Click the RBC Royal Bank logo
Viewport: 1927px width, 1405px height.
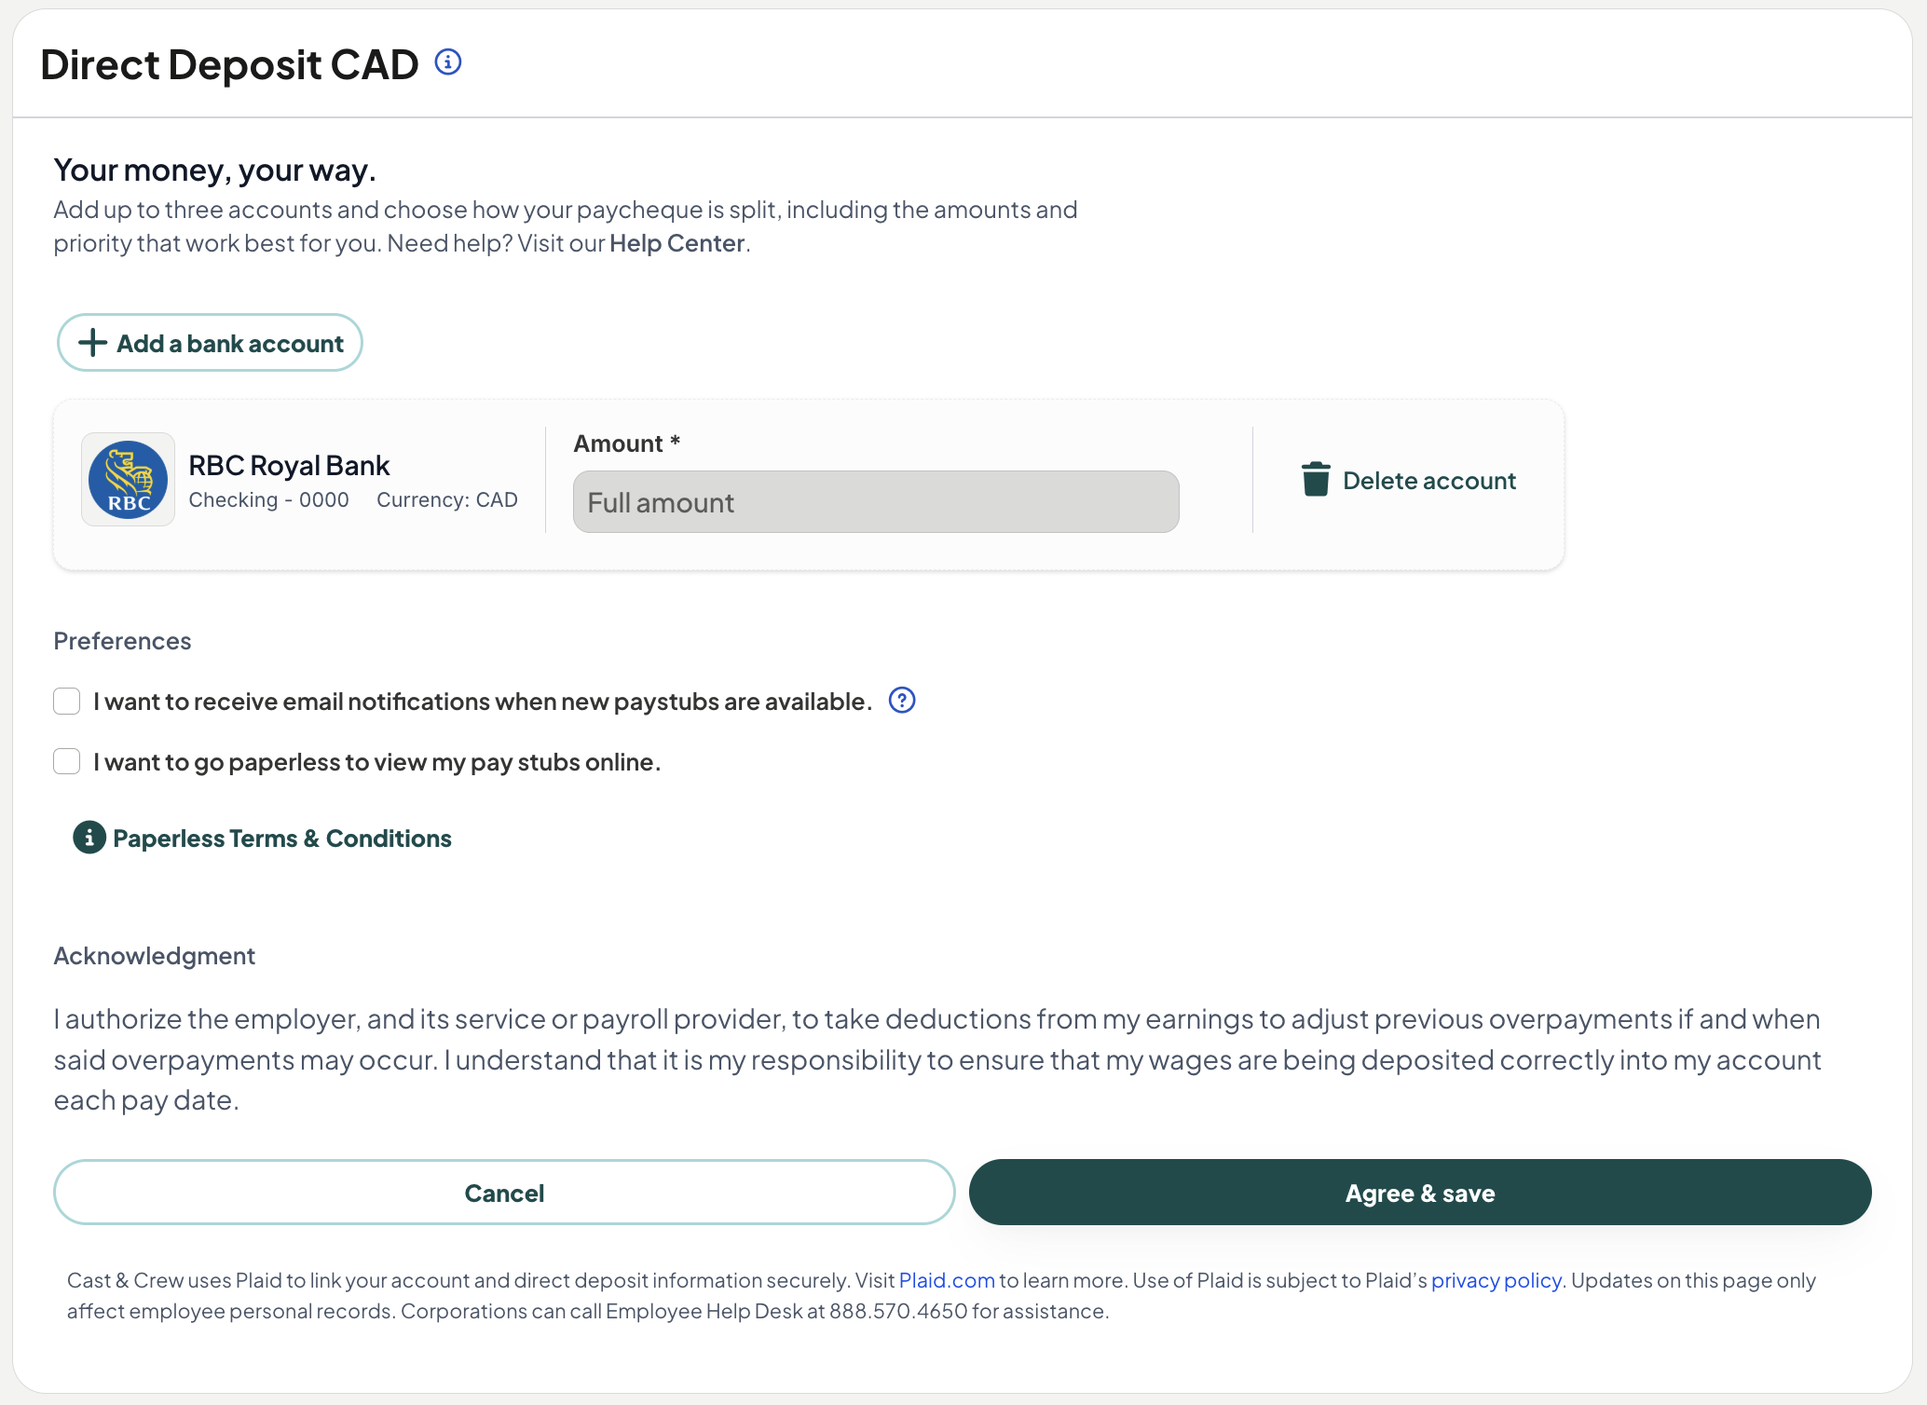[x=129, y=480]
